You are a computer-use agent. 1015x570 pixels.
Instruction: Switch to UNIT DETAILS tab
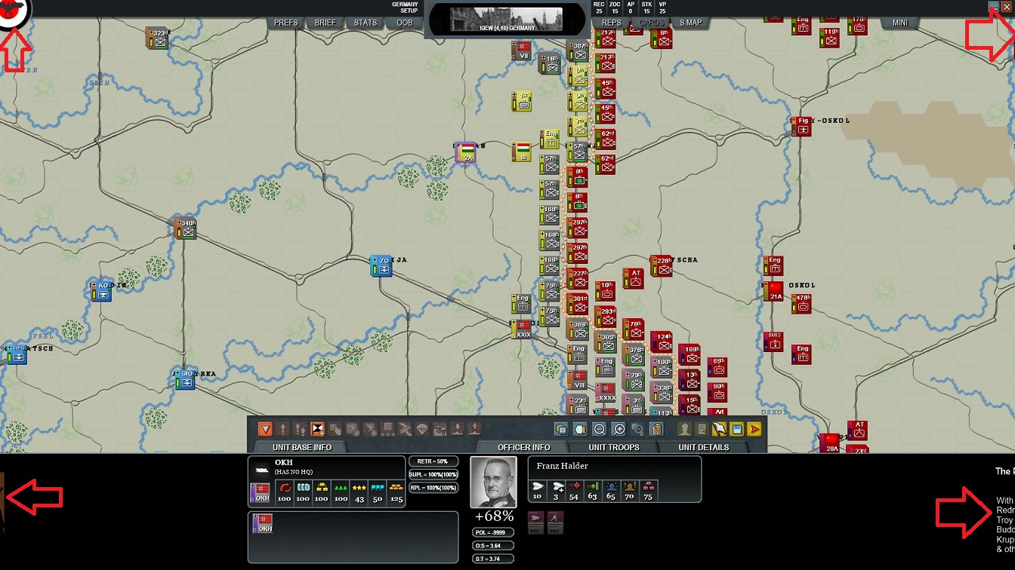tap(703, 447)
